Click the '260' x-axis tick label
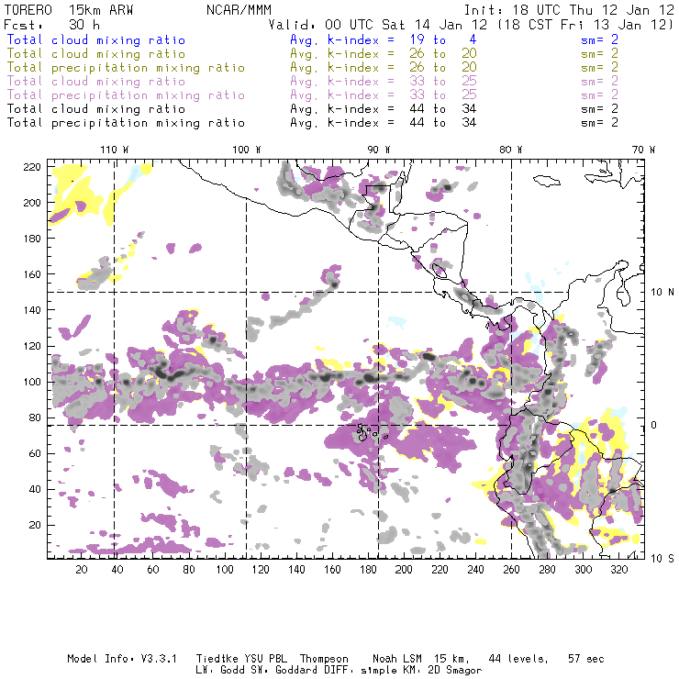 pyautogui.click(x=511, y=570)
